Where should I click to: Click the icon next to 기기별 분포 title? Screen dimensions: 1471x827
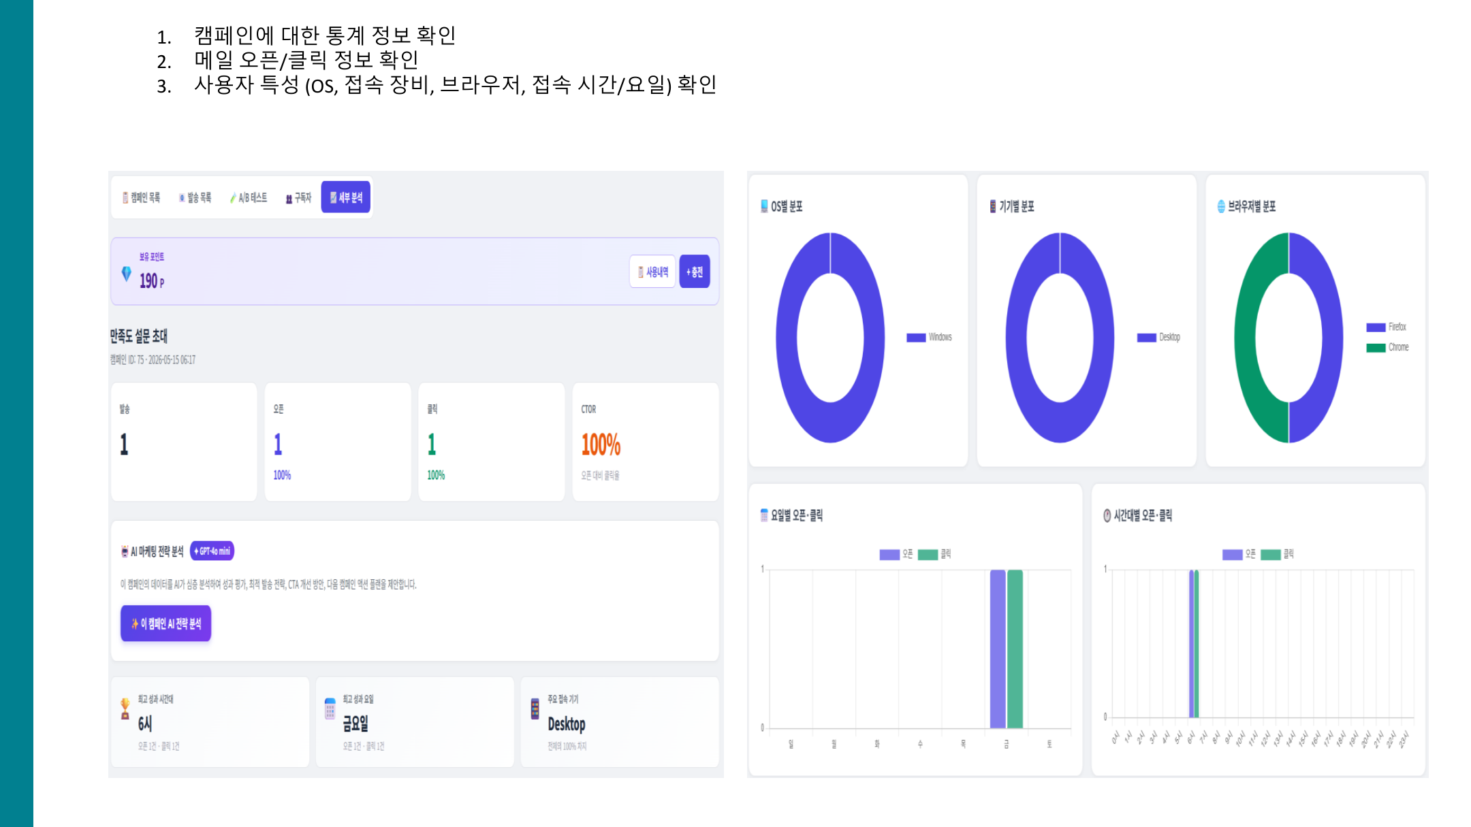coord(993,206)
